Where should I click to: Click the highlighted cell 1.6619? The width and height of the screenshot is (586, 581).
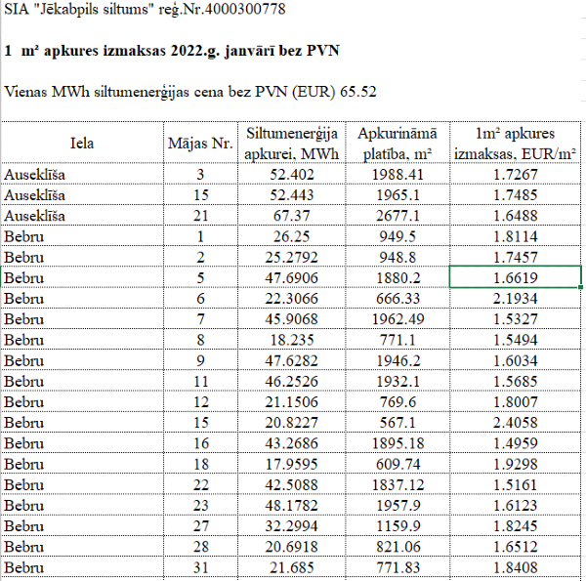516,277
